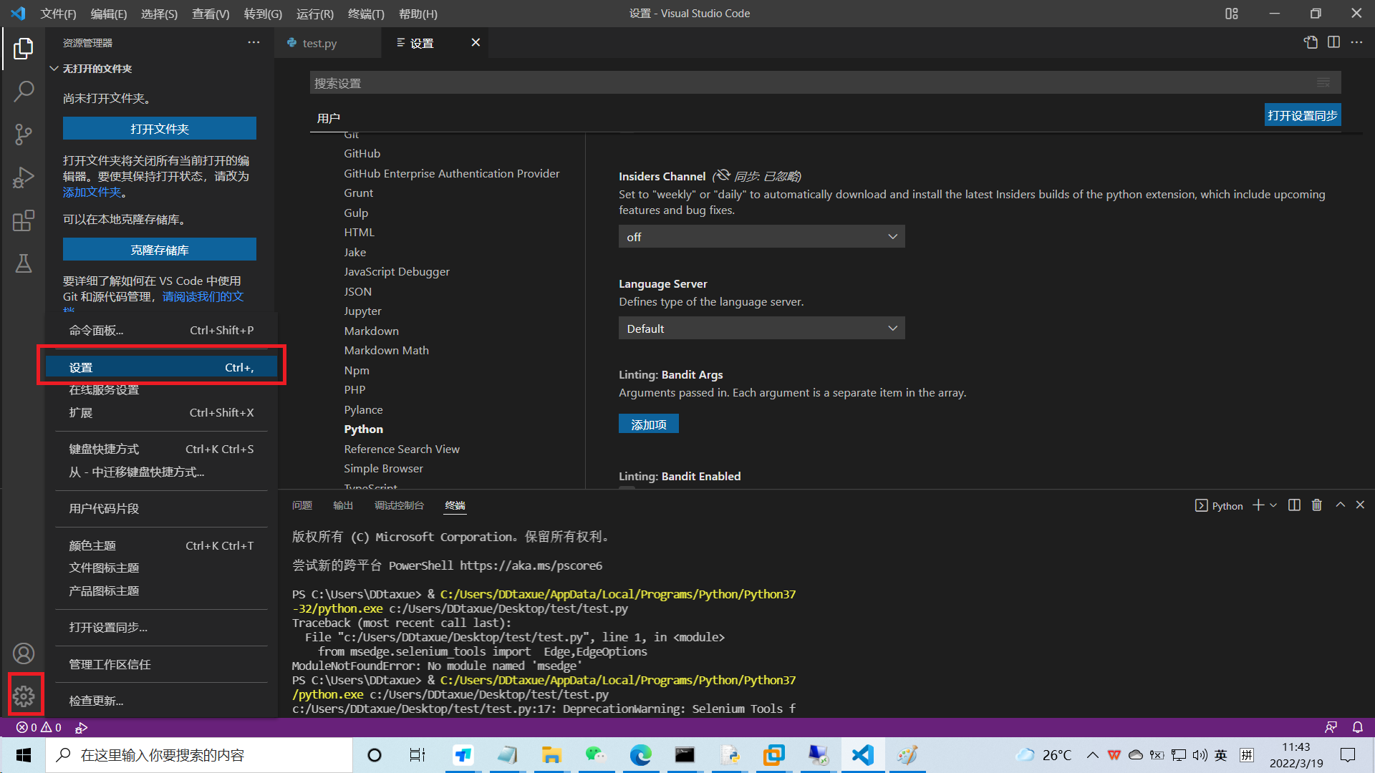Open feedback icon in status bar
The height and width of the screenshot is (773, 1375).
[1331, 727]
